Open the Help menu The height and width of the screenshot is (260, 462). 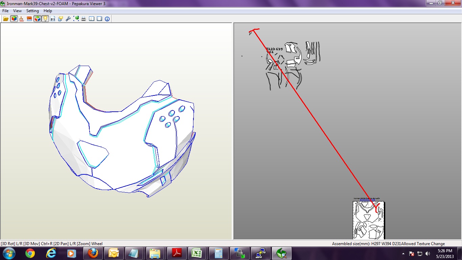[48, 11]
